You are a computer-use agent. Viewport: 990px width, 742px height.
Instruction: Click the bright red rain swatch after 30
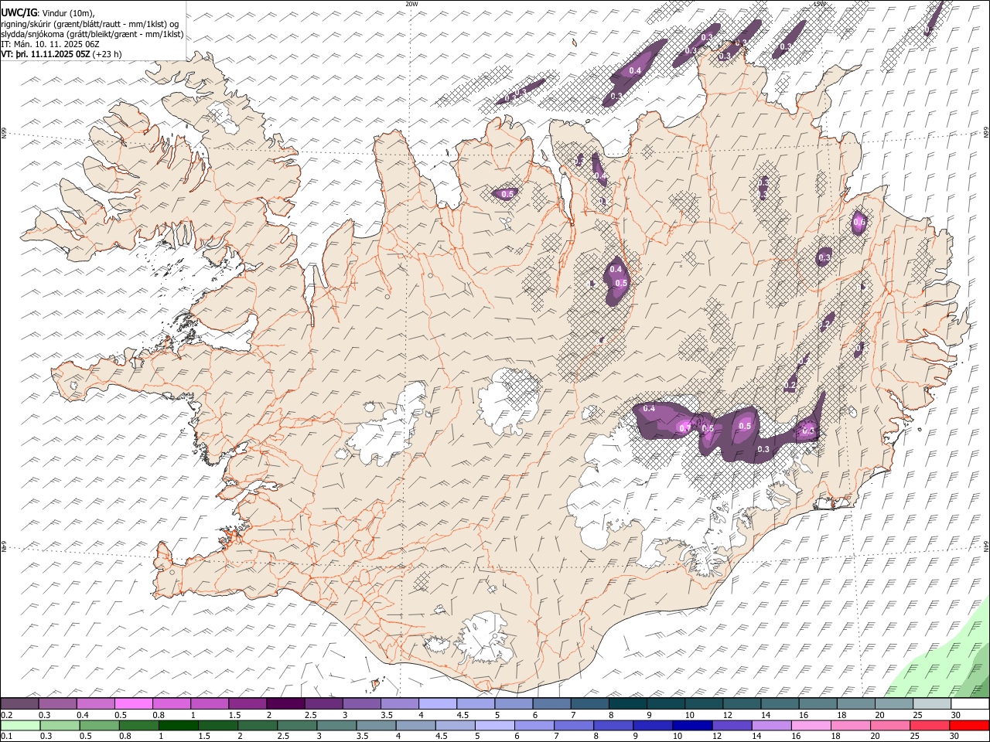970,725
